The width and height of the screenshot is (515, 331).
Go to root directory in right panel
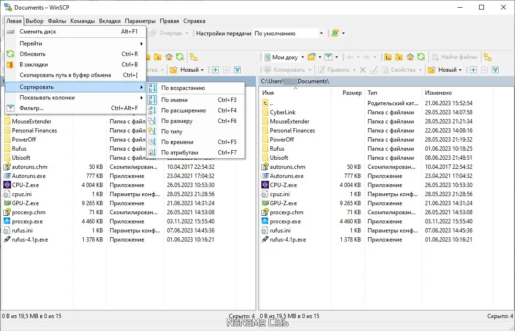[x=399, y=57]
